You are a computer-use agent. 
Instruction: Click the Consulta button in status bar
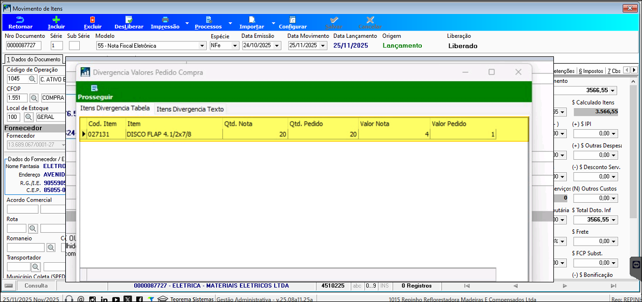36,285
